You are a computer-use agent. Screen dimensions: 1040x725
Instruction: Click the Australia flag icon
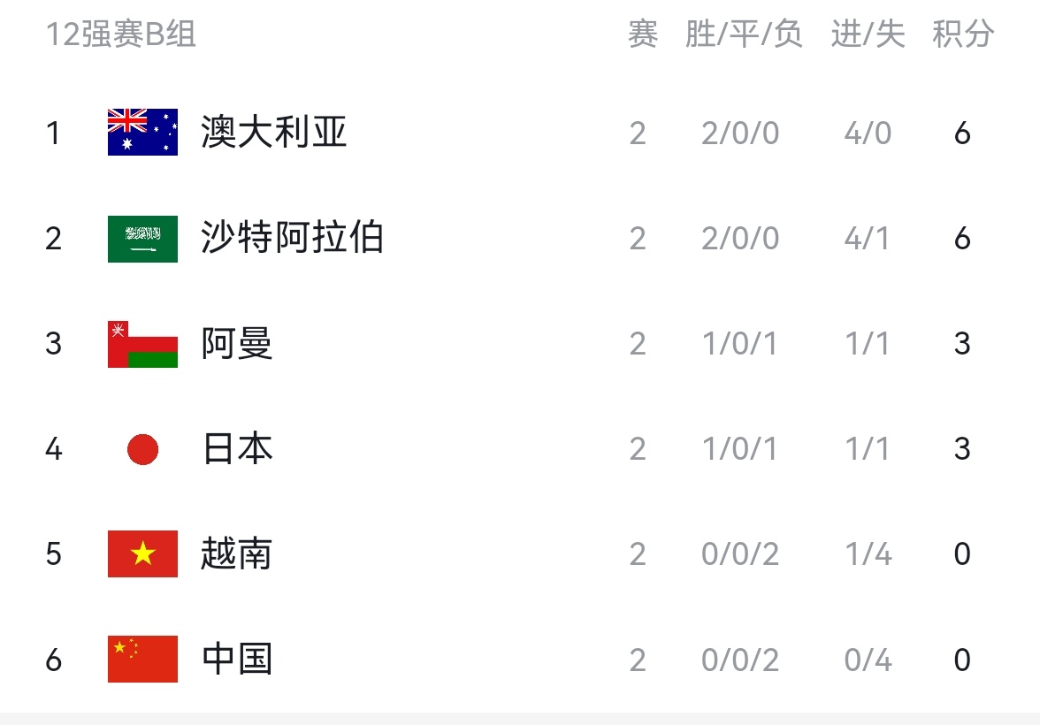[x=142, y=133]
